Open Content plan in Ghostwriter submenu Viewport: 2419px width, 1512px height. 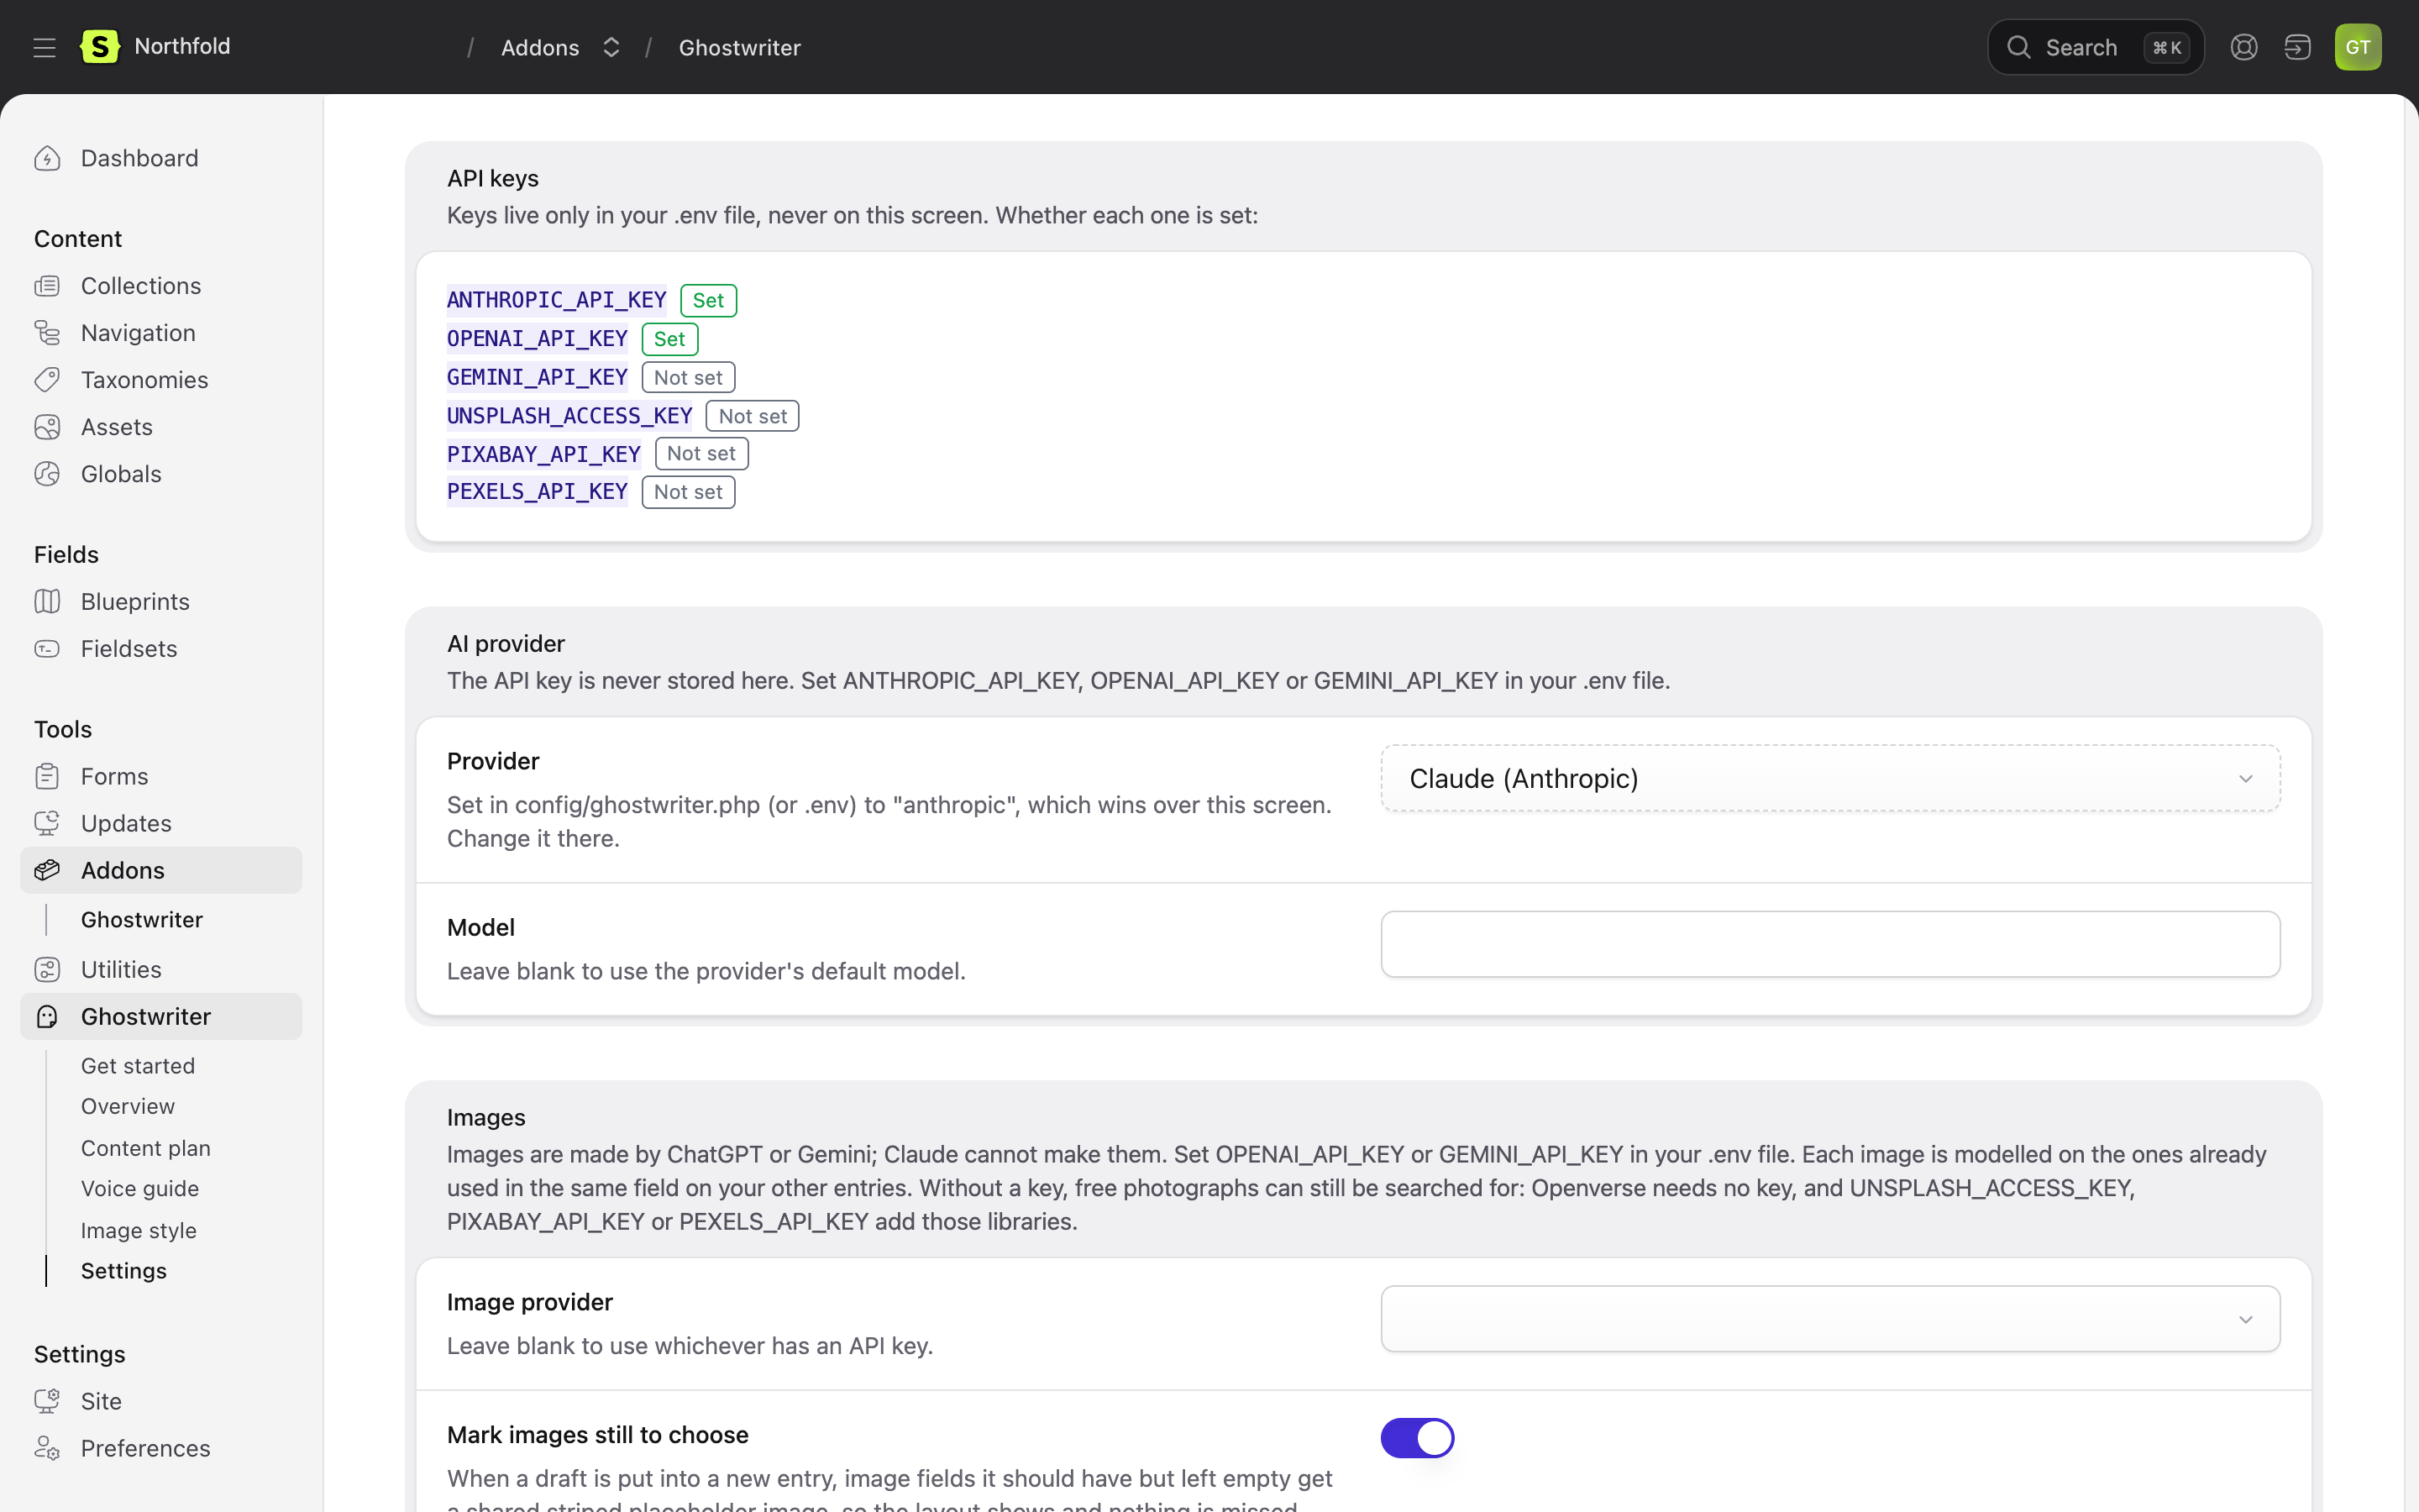146,1148
